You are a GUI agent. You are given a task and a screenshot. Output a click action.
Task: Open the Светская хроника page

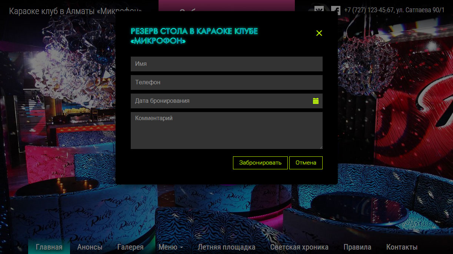(x=299, y=247)
